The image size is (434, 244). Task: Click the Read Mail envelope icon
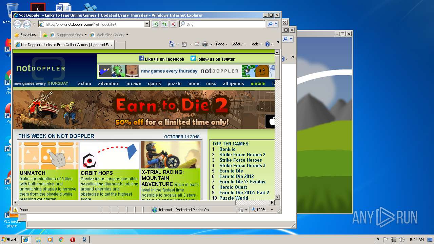point(197,44)
